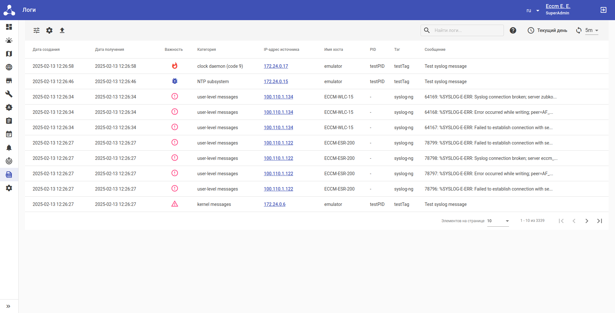
Task: Open the dashboard icon in sidebar
Action: point(9,27)
